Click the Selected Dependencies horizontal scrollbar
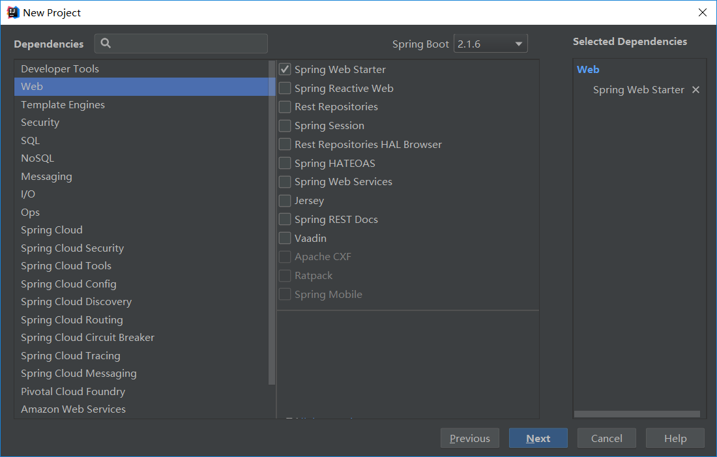The width and height of the screenshot is (717, 457). 637,414
